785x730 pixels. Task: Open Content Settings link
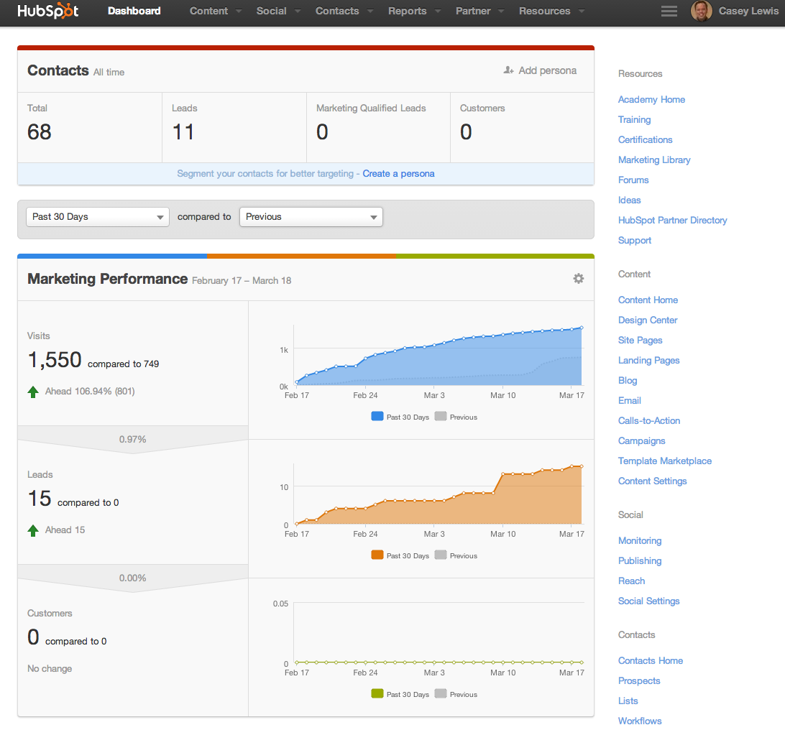(x=652, y=481)
